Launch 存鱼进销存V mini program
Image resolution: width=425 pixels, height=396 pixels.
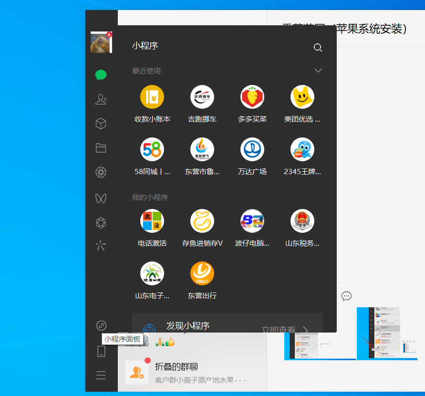(202, 228)
